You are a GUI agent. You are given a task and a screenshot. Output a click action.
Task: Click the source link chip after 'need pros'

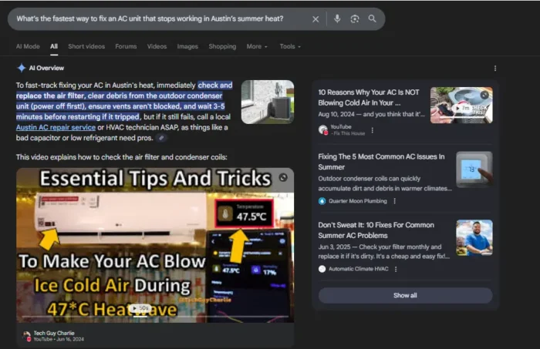click(x=160, y=138)
